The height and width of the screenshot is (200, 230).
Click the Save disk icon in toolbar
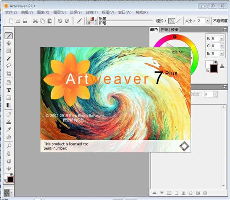(x=25, y=21)
